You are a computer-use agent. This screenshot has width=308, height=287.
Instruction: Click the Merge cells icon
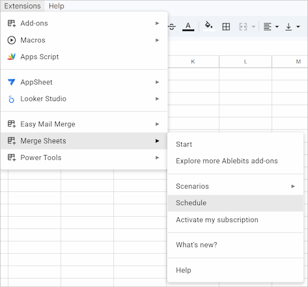pos(243,27)
